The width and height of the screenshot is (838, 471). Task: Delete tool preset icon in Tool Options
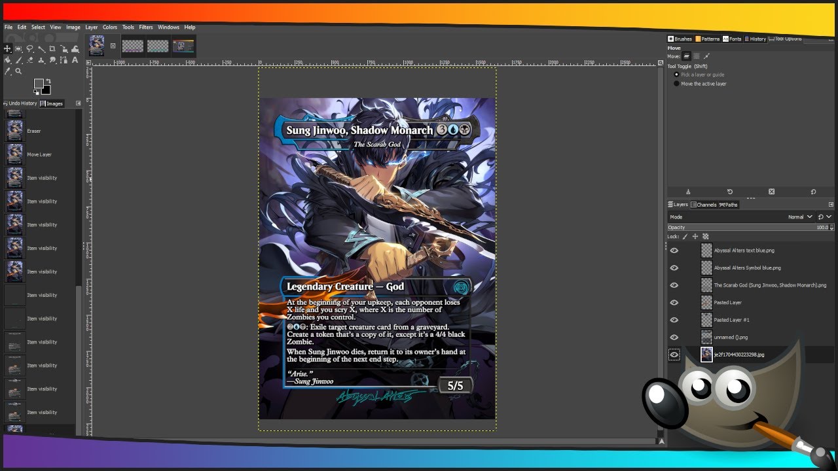[x=771, y=192]
